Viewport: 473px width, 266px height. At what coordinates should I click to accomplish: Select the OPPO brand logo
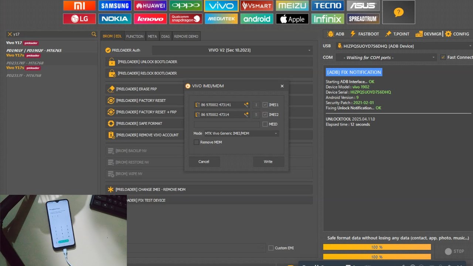[186, 6]
